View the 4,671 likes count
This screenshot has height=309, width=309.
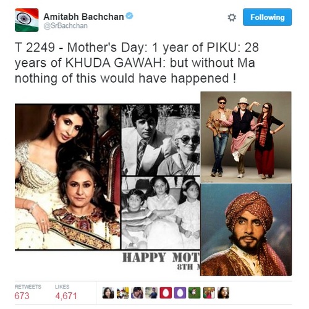(x=66, y=296)
